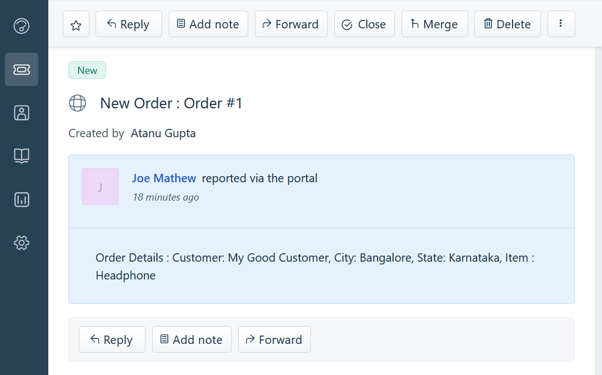Click the New status badge
The height and width of the screenshot is (375, 602).
pyautogui.click(x=87, y=71)
